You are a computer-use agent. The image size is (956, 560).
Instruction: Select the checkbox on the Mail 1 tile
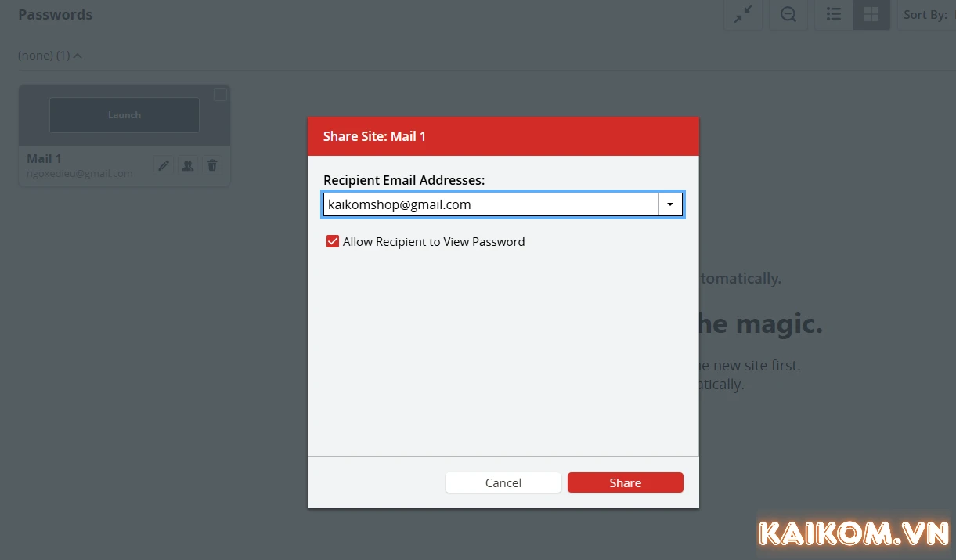click(220, 94)
